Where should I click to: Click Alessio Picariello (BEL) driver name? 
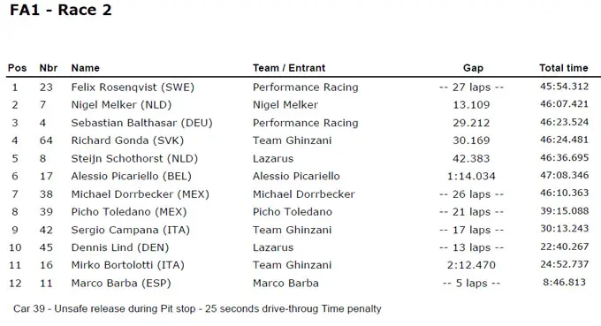(x=131, y=176)
